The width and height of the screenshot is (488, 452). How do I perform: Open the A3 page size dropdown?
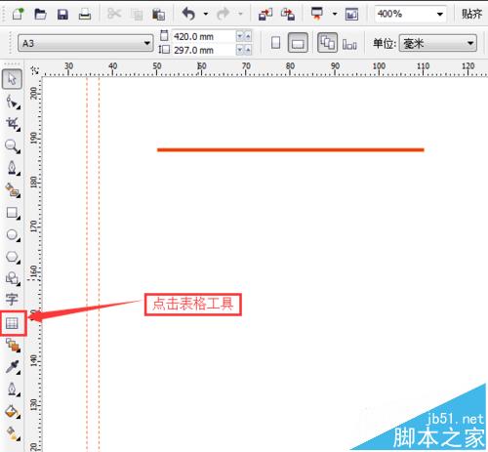(x=86, y=43)
